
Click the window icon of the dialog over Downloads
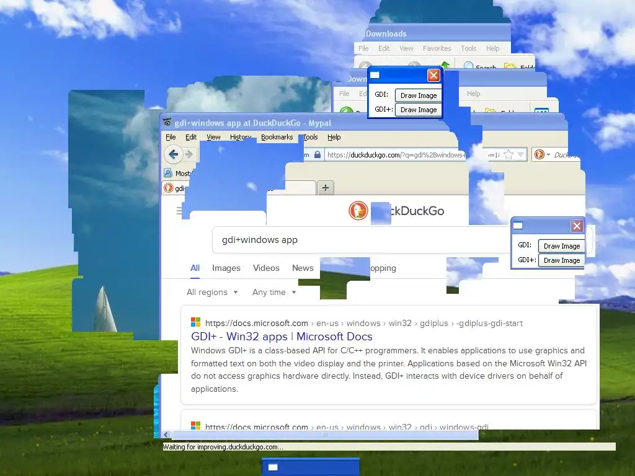tap(375, 75)
